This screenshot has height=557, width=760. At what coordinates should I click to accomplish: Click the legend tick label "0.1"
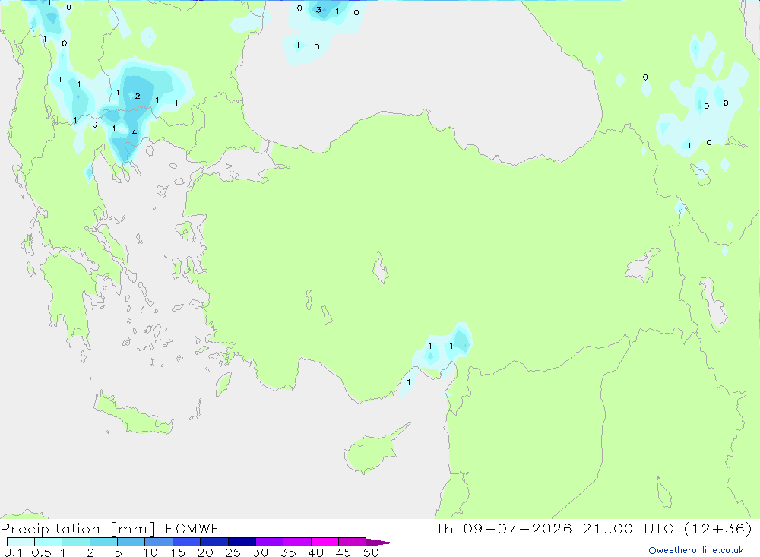[13, 552]
